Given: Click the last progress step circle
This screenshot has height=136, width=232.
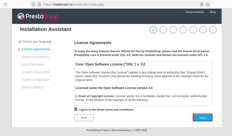Looking at the screenshot, I should [213, 30].
